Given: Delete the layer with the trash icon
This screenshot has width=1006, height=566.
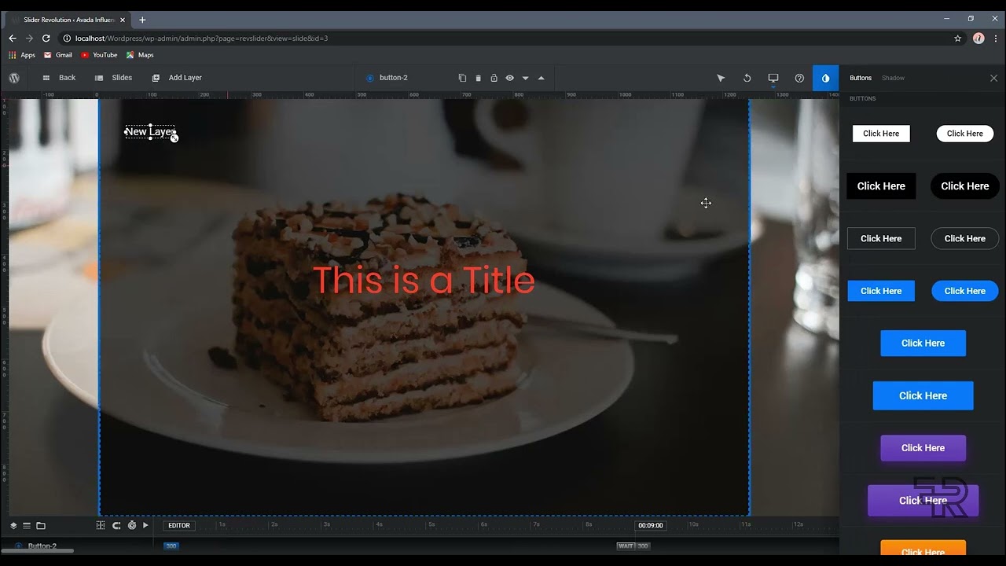Looking at the screenshot, I should point(478,78).
